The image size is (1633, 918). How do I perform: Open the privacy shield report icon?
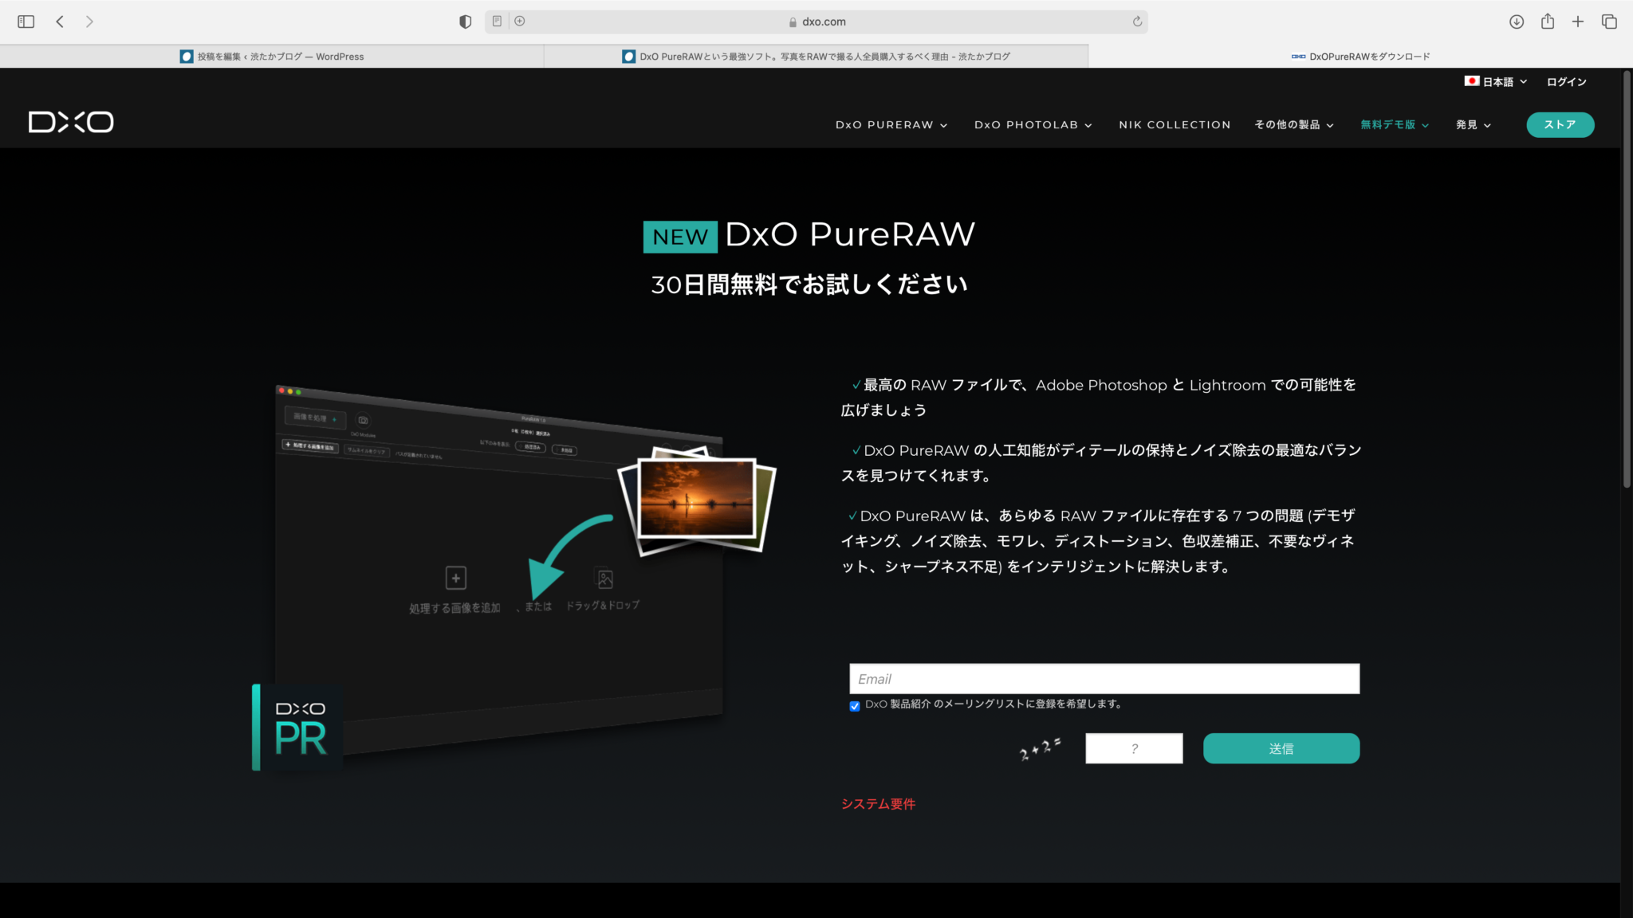[x=466, y=22]
